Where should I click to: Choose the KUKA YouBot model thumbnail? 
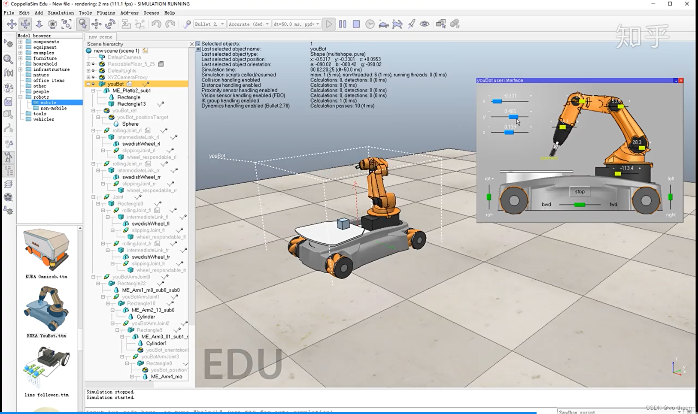[46, 309]
